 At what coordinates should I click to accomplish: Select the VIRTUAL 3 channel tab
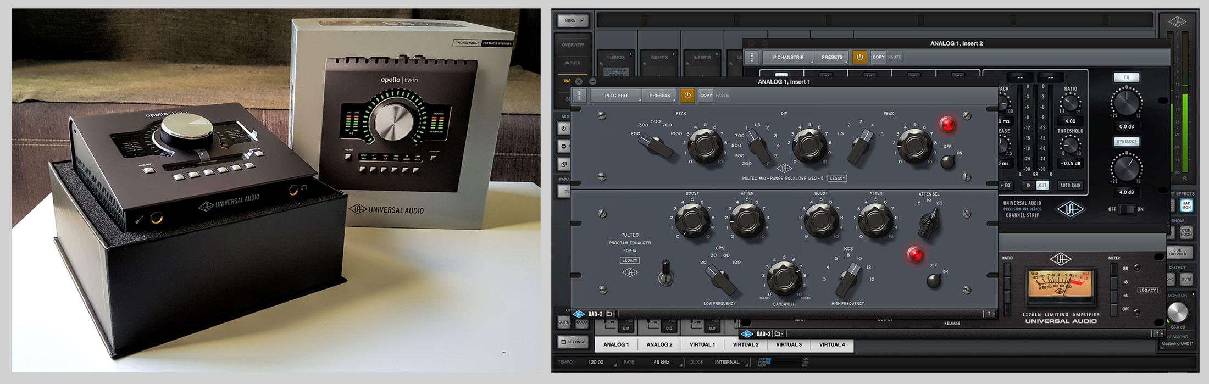click(x=789, y=344)
